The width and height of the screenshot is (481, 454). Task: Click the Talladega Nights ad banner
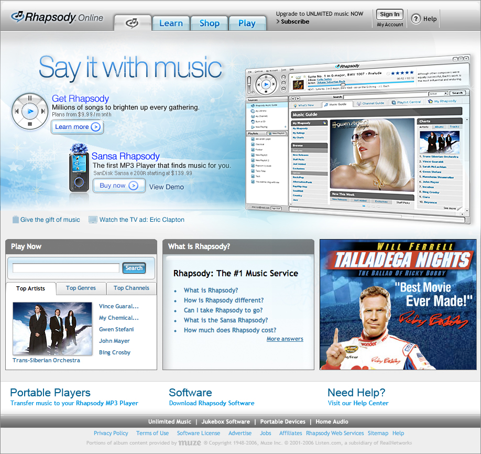(398, 305)
